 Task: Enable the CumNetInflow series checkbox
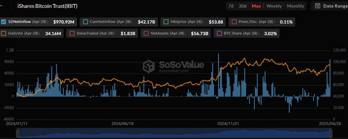85,22
